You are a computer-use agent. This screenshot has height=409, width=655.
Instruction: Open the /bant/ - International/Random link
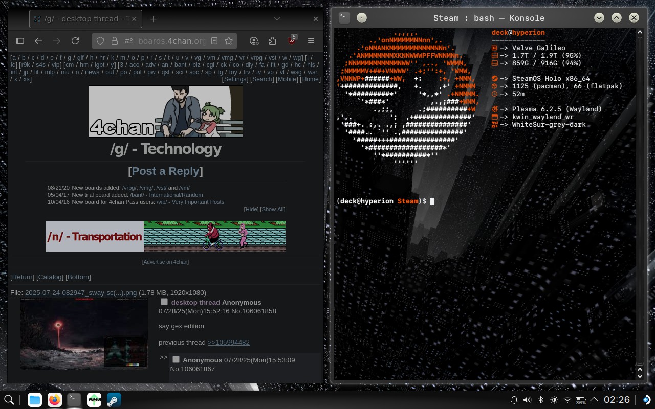pyautogui.click(x=166, y=195)
